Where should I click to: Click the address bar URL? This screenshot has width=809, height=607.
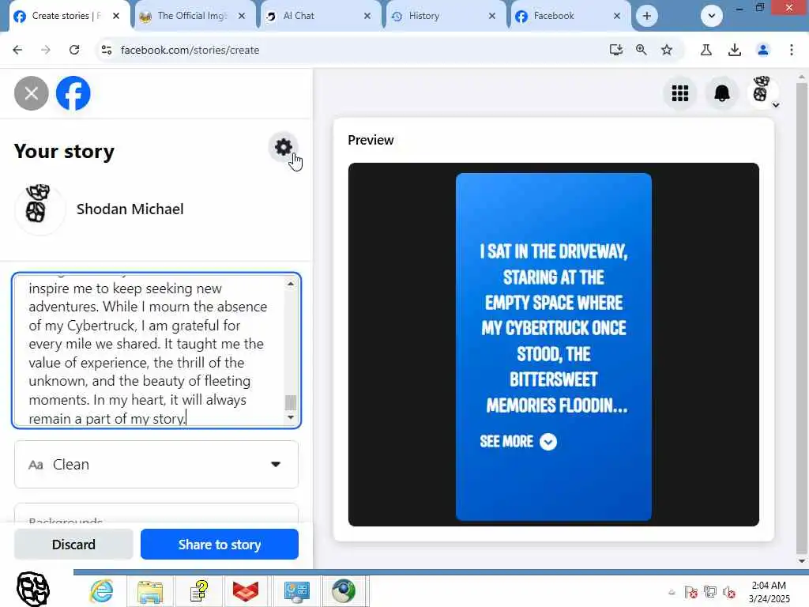coord(190,50)
